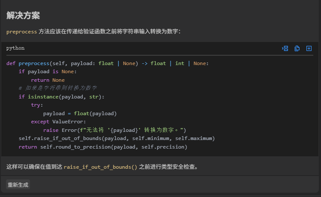Click the insert into new file icon
Image resolution: width=321 pixels, height=197 pixels.
click(309, 48)
